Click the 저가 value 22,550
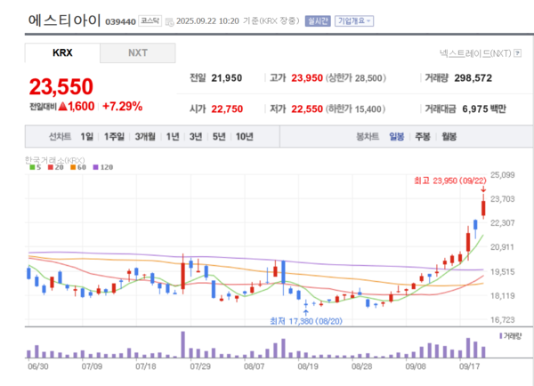This screenshot has height=386, width=534. coord(307,109)
